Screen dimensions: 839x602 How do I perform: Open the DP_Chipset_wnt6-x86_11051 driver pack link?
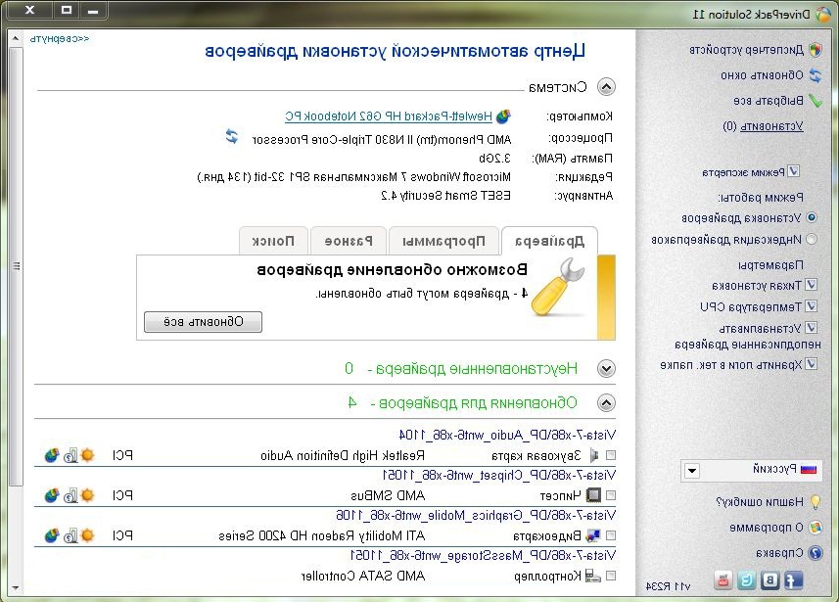coord(498,475)
